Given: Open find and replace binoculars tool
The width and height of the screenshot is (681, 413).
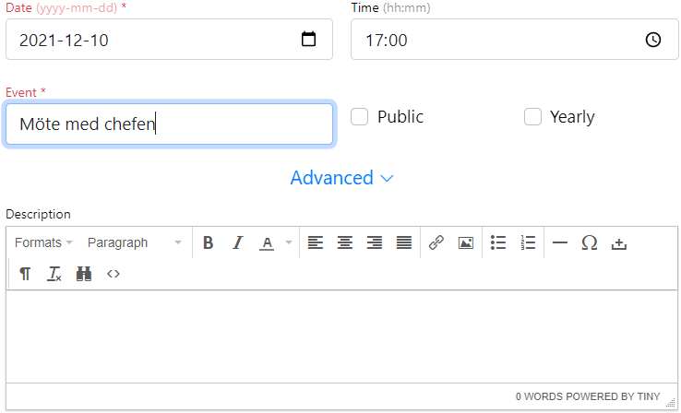Looking at the screenshot, I should point(84,274).
